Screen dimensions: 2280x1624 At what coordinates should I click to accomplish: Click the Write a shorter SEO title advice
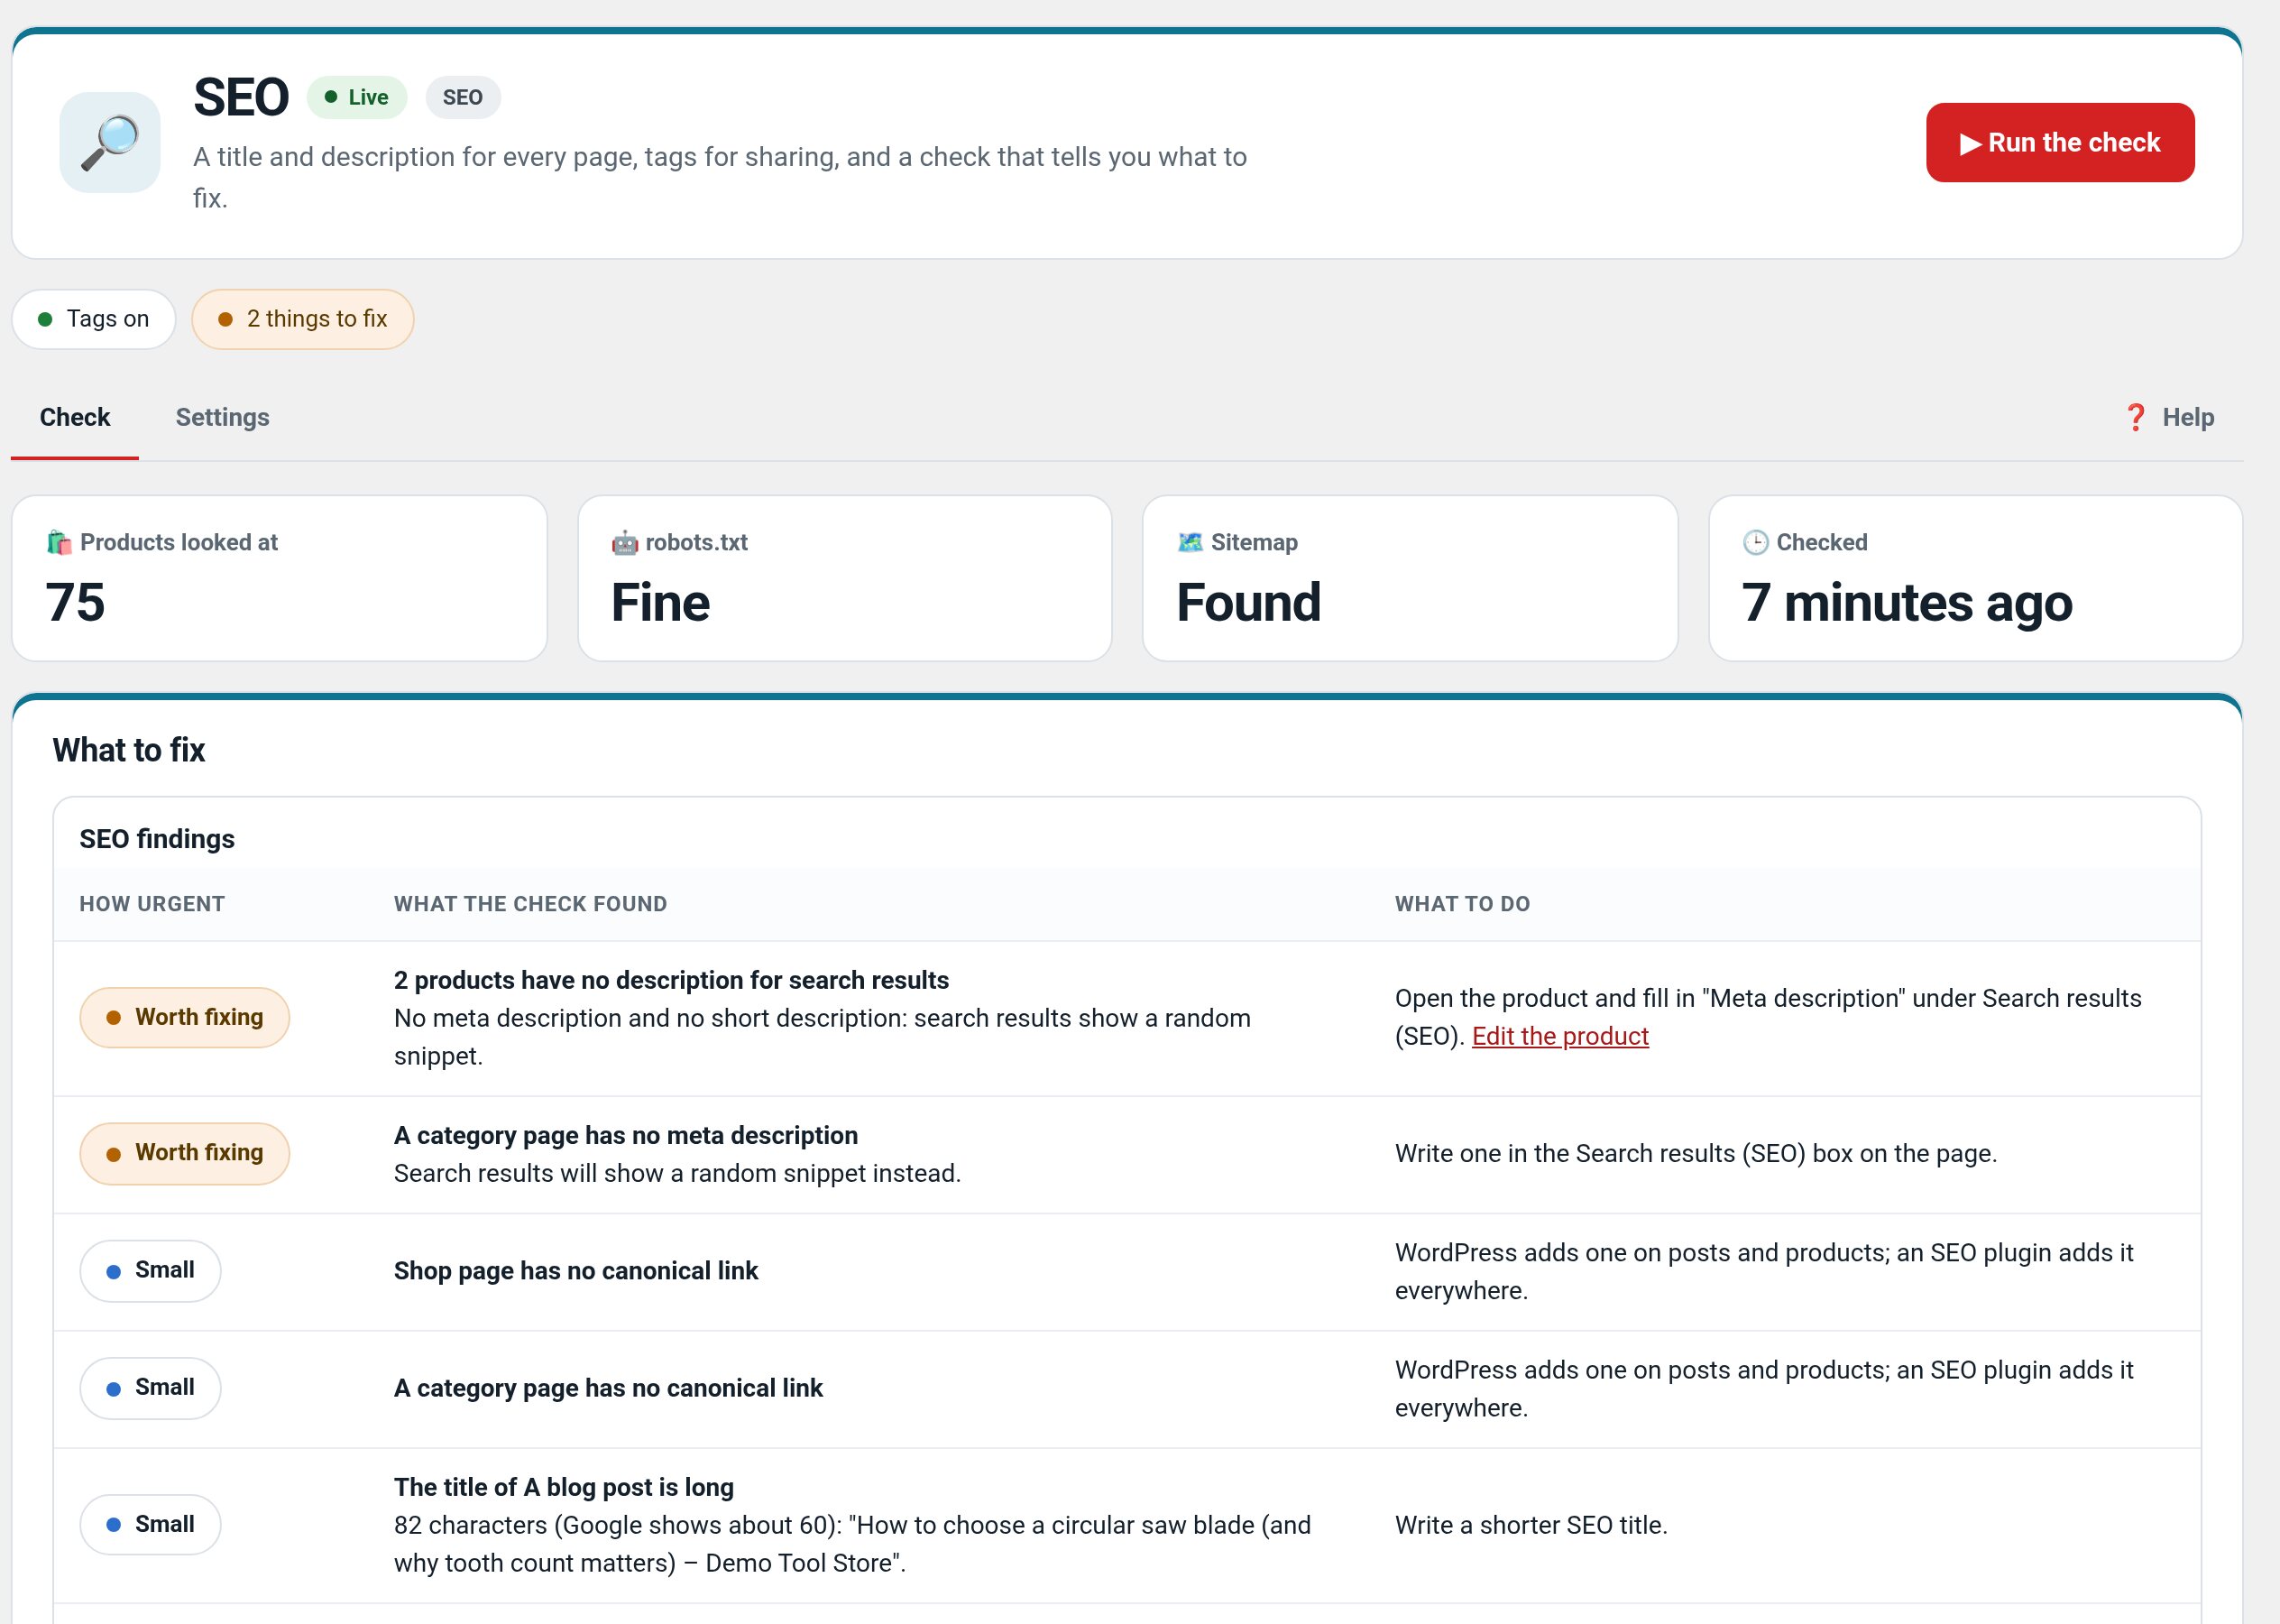(1531, 1525)
